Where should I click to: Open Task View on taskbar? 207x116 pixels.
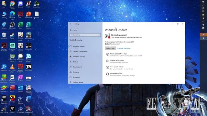coord(203,12)
